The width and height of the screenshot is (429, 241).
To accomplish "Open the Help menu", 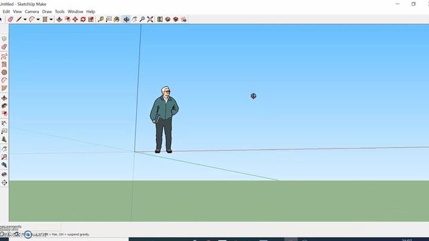I will [90, 11].
